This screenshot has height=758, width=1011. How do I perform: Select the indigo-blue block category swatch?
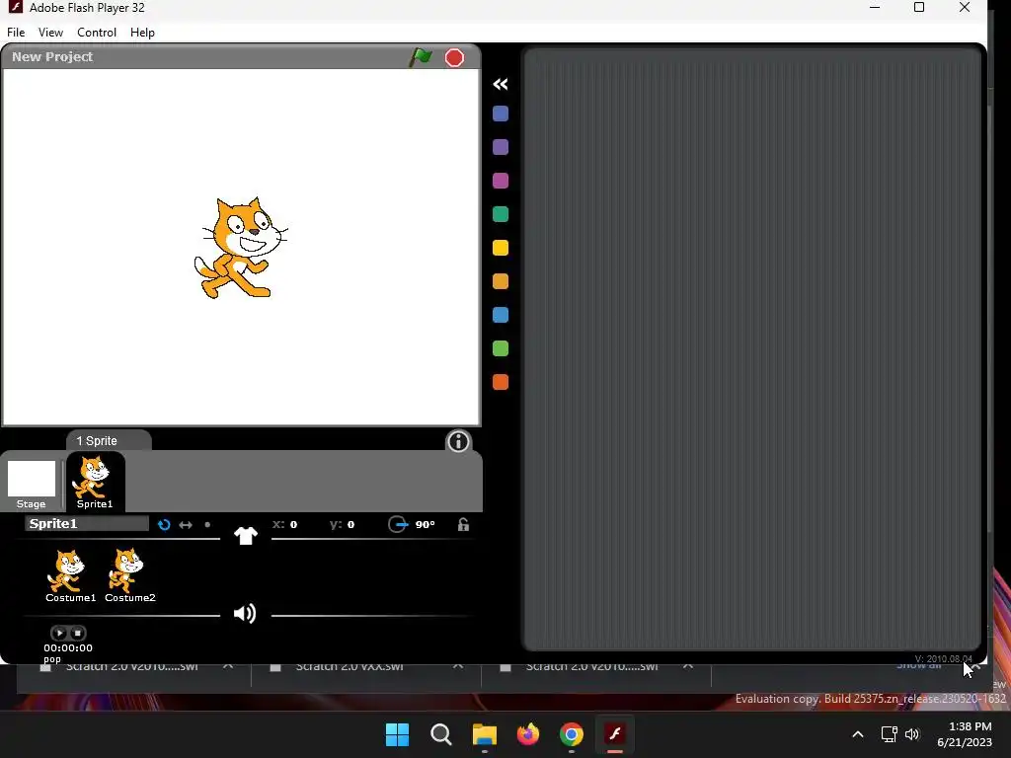tap(501, 114)
